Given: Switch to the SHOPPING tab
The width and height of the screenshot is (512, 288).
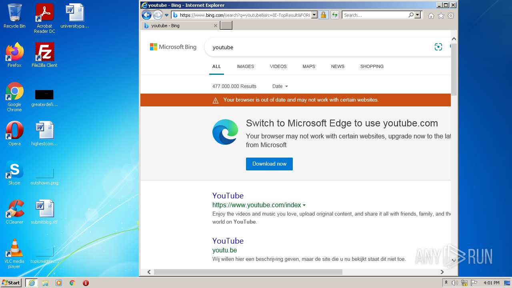Looking at the screenshot, I should (x=372, y=66).
